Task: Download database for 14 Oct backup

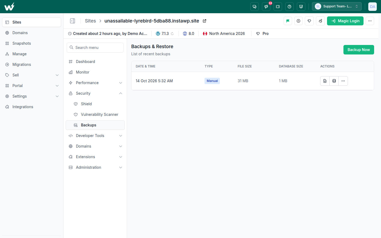Action: point(334,81)
